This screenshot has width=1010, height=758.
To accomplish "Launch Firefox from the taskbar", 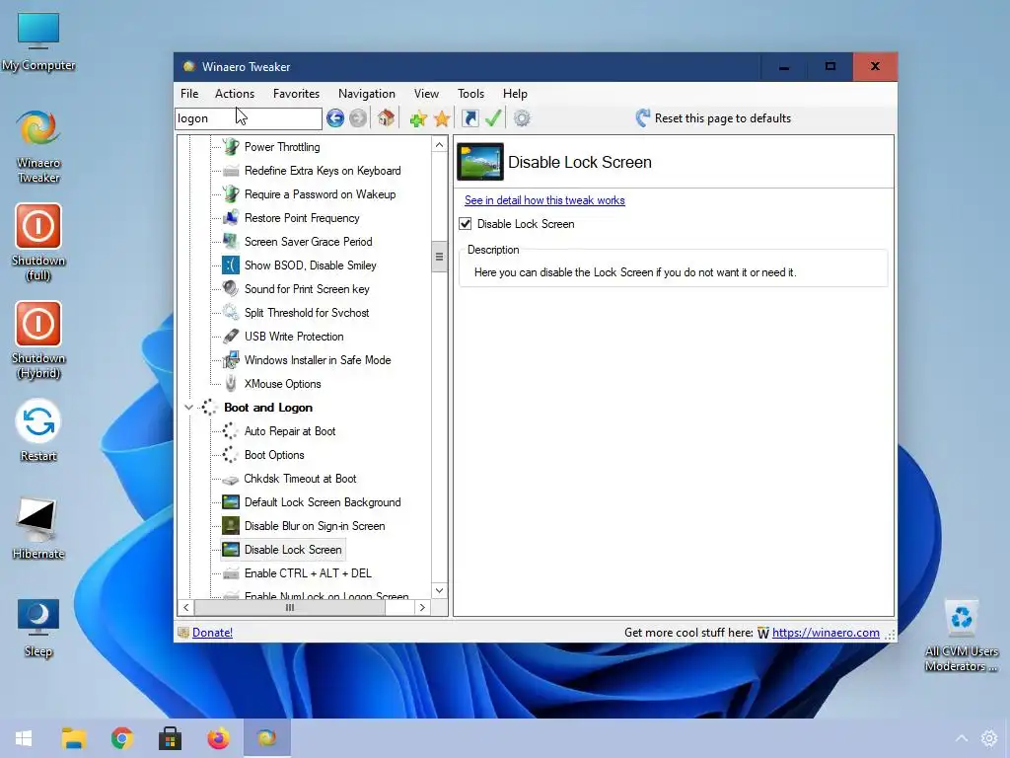I will click(x=218, y=737).
